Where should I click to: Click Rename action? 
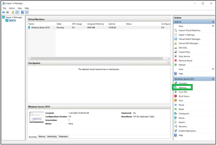183,126
